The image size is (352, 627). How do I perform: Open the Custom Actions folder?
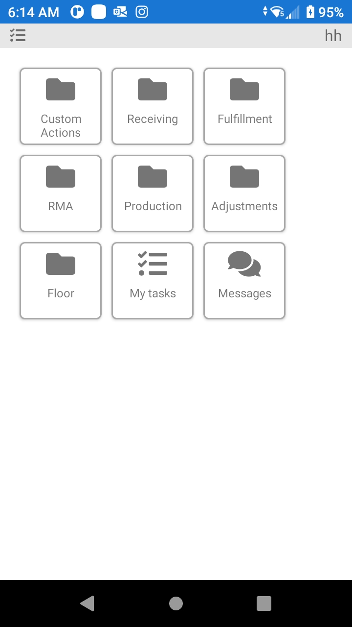61,106
